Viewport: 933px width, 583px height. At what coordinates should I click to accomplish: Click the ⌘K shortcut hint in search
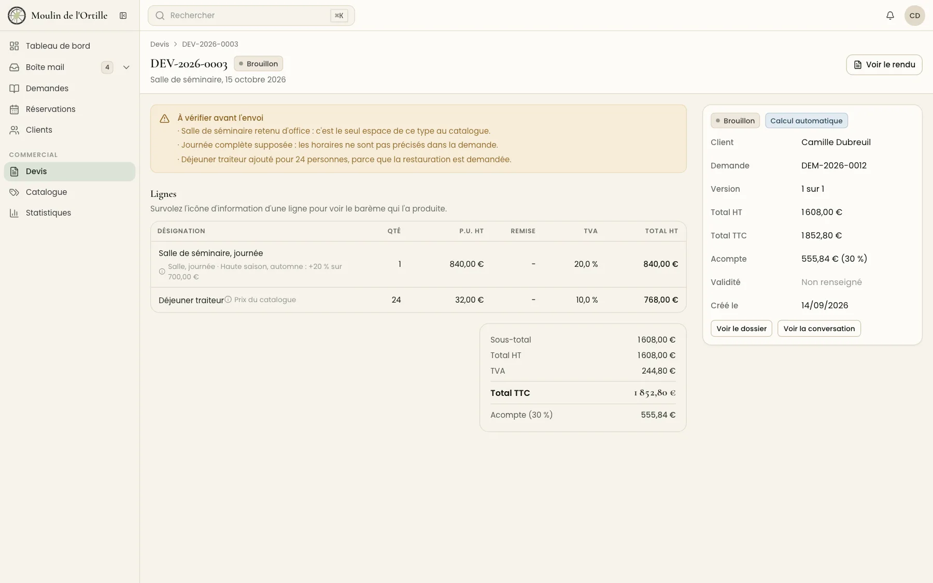point(339,16)
